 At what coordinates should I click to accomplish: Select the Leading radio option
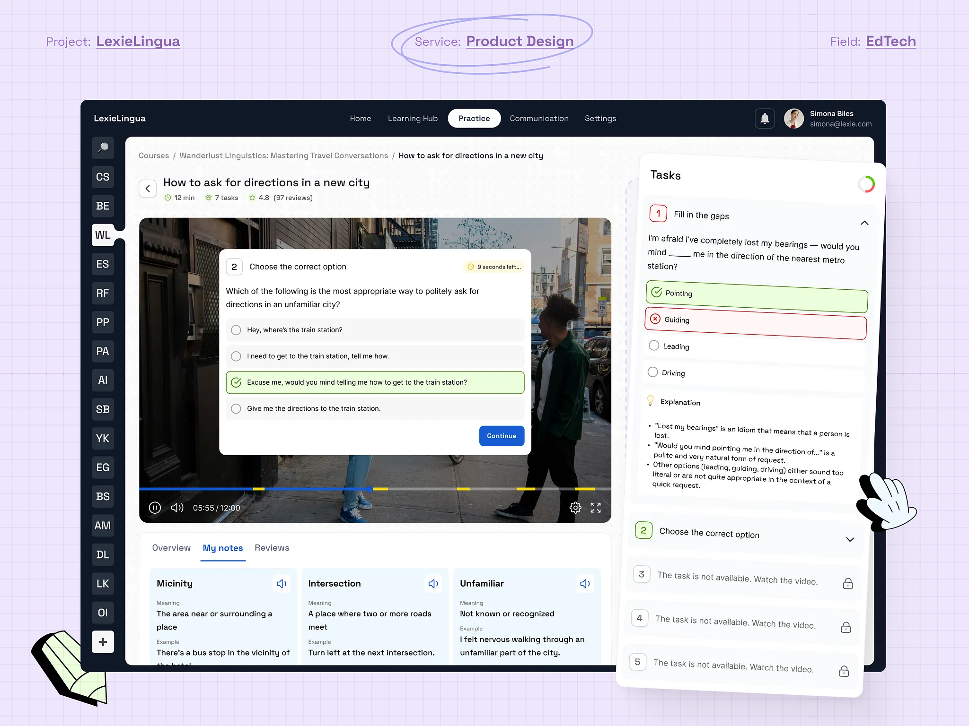(654, 346)
